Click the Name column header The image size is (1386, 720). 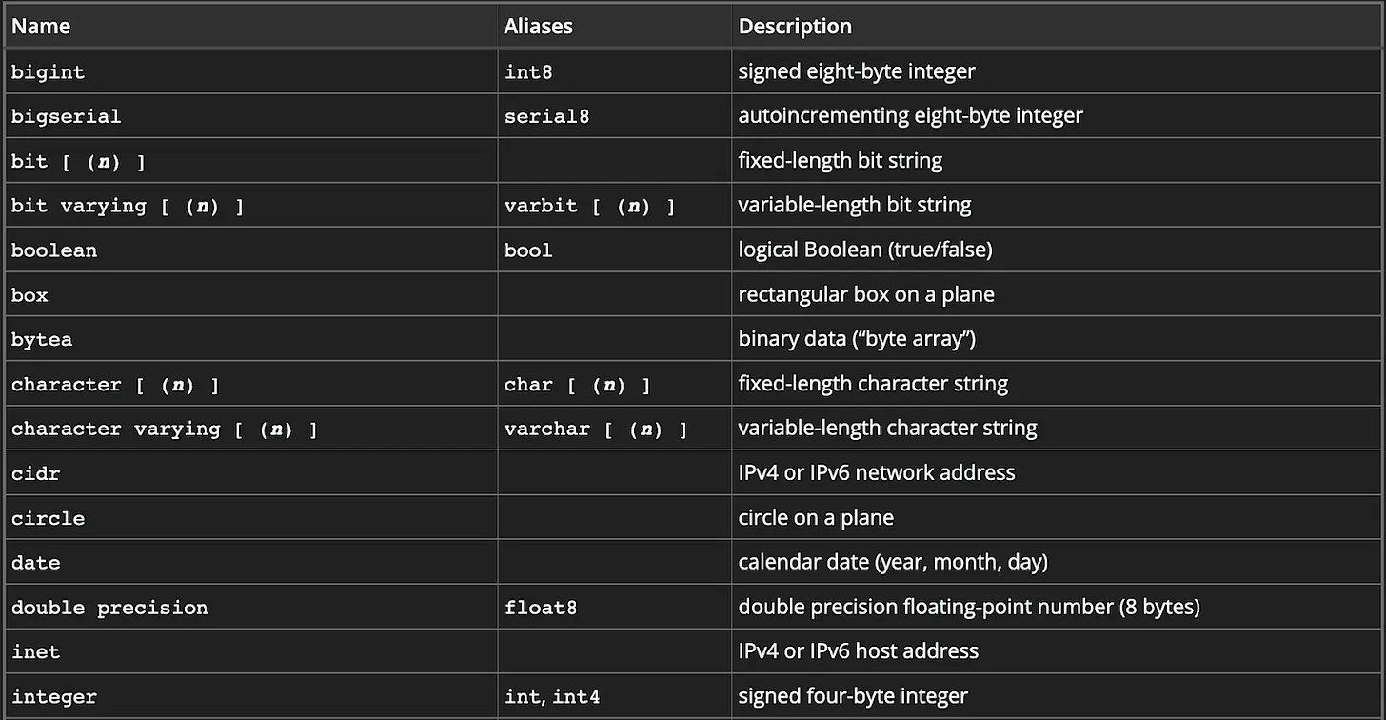tap(41, 27)
